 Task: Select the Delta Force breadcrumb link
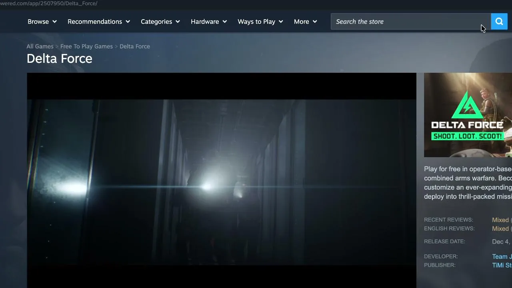(x=135, y=46)
